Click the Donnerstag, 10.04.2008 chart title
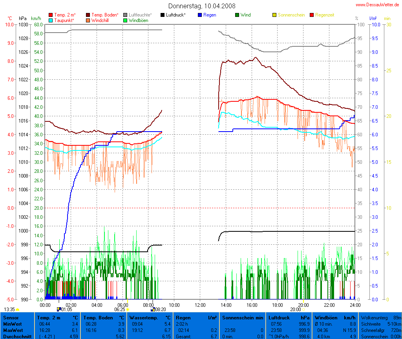 pos(202,6)
